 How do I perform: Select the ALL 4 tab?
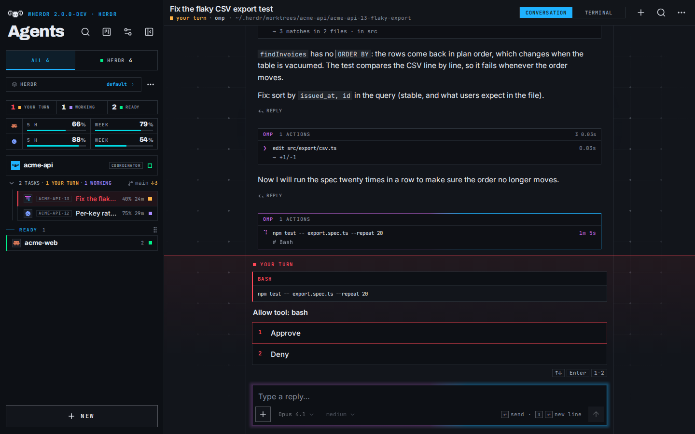tap(41, 60)
